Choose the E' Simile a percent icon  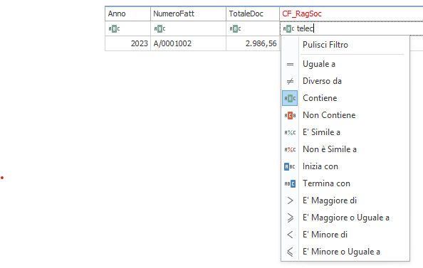pyautogui.click(x=290, y=132)
